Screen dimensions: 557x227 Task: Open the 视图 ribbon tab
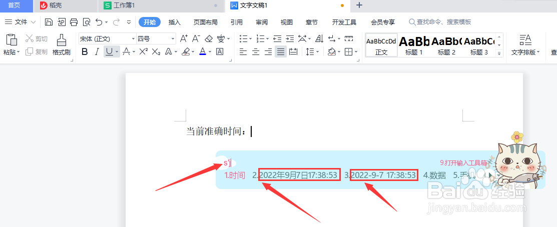pos(287,22)
